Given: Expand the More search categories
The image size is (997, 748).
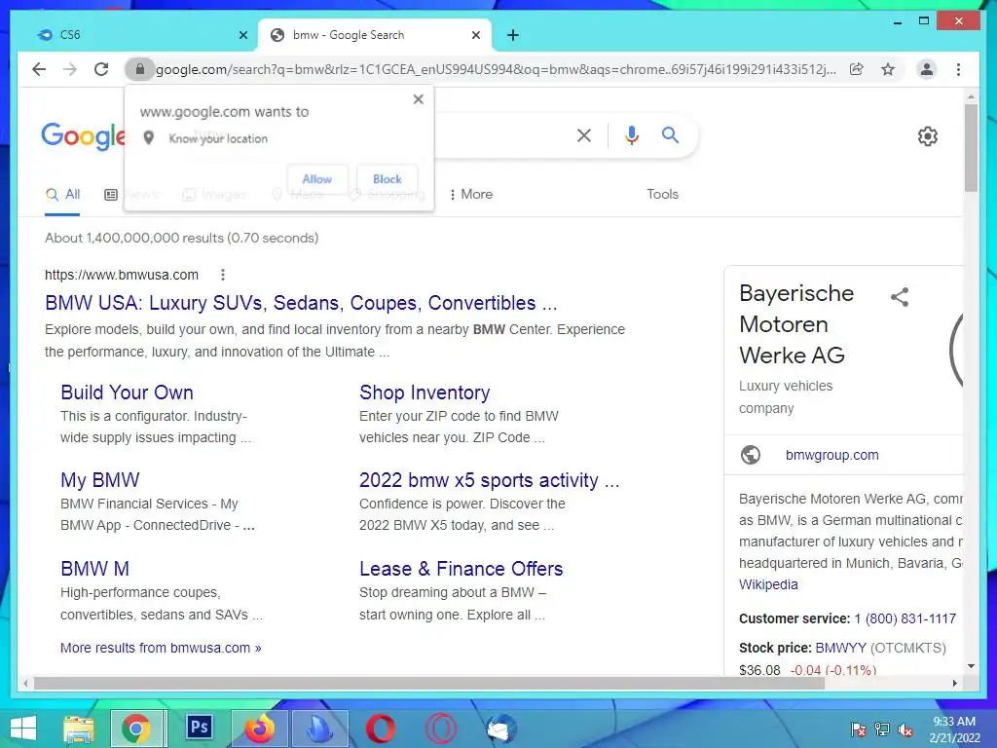Looking at the screenshot, I should pos(470,195).
